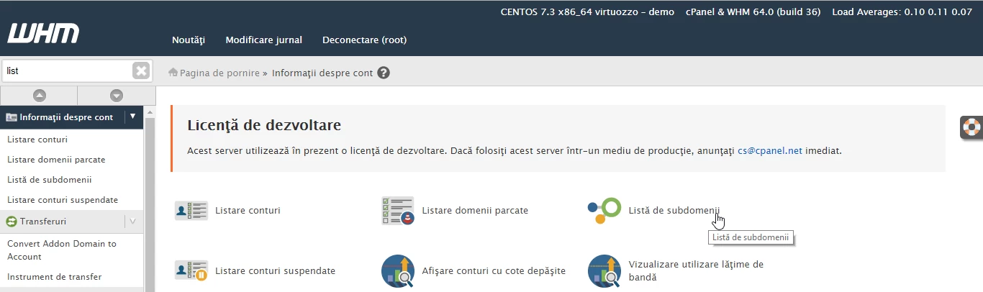Open help question mark icon in breadcrumb
The height and width of the screenshot is (292, 983).
point(384,73)
